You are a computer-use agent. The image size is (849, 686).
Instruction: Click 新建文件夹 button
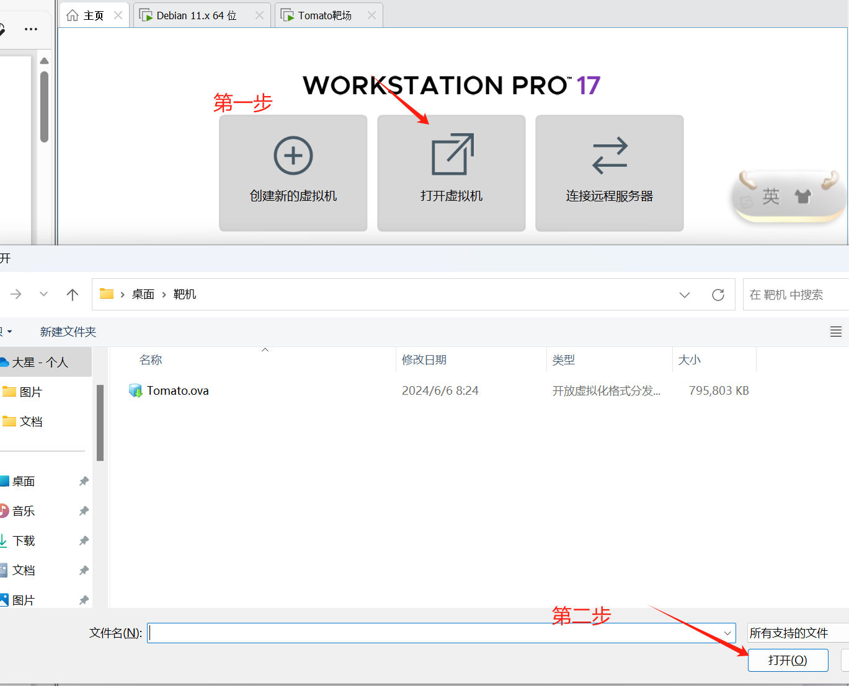pyautogui.click(x=68, y=332)
